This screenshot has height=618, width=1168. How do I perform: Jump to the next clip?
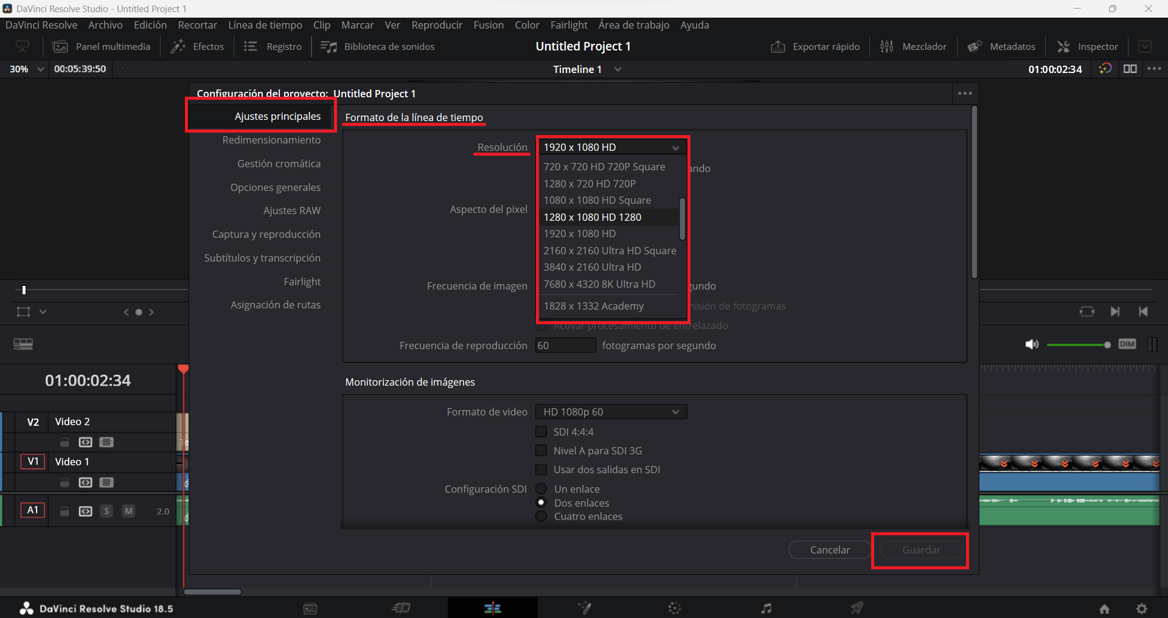click(x=1115, y=311)
